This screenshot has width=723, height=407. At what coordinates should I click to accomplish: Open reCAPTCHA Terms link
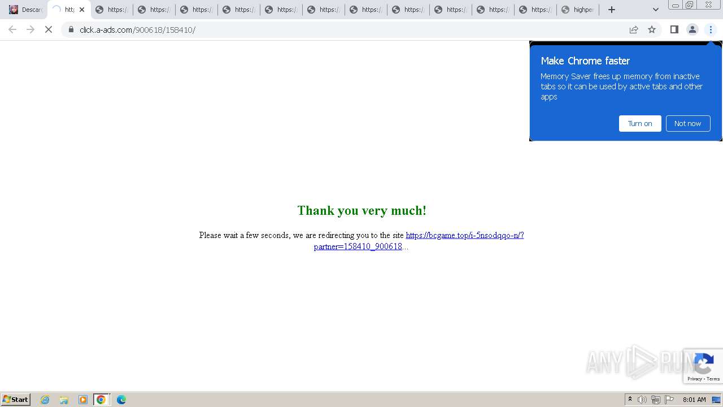point(713,379)
